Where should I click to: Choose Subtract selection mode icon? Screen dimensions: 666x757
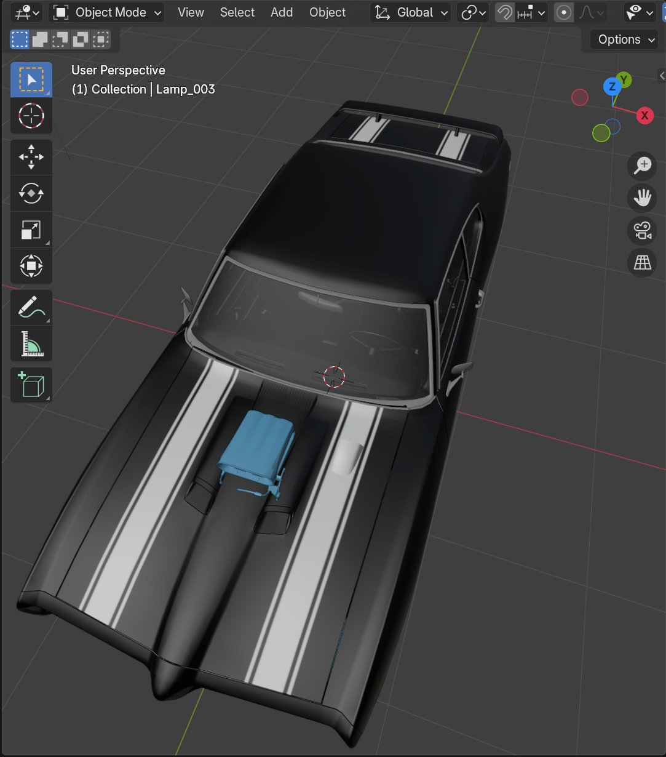60,39
